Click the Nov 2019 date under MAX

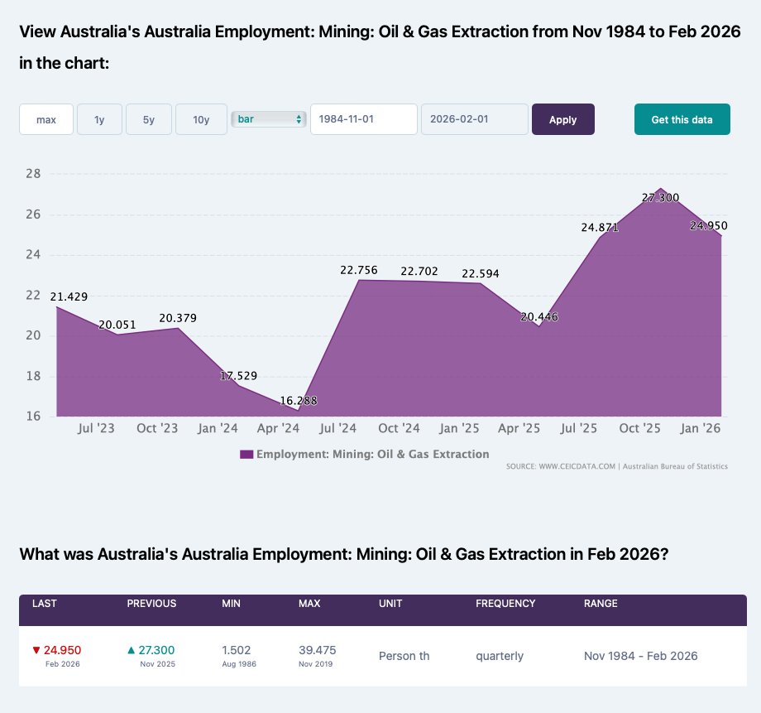tap(315, 664)
